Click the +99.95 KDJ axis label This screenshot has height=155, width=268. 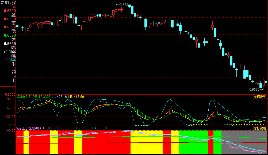[10, 99]
